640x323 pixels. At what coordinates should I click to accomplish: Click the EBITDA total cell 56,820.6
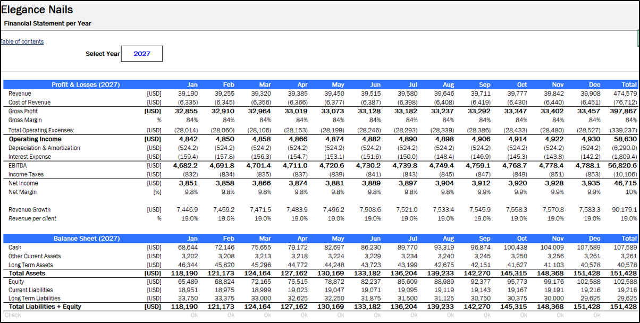(x=624, y=165)
